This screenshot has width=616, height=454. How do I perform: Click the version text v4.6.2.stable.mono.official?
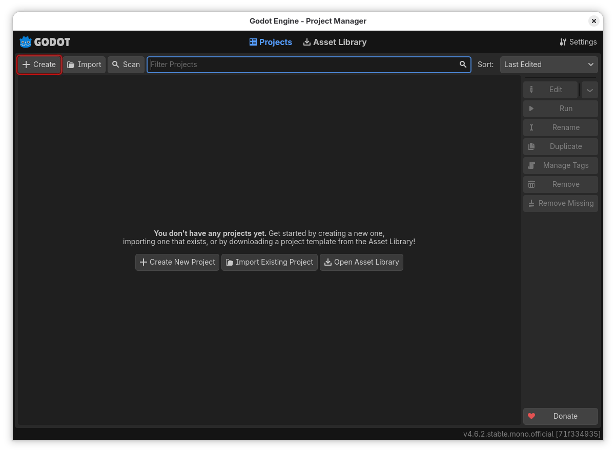(532, 434)
